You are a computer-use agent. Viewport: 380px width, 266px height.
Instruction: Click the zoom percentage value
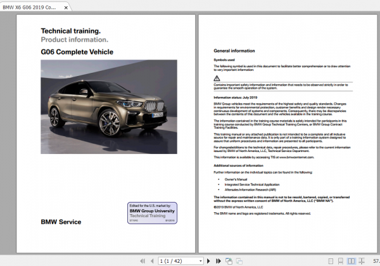pos(376,261)
